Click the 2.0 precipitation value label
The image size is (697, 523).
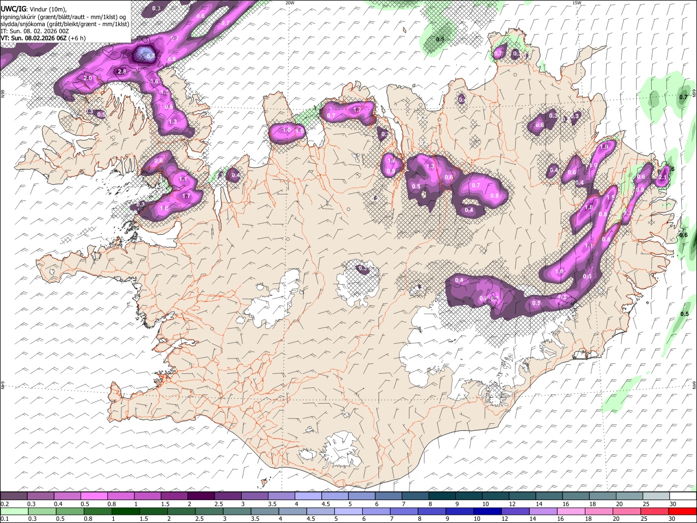pyautogui.click(x=88, y=78)
